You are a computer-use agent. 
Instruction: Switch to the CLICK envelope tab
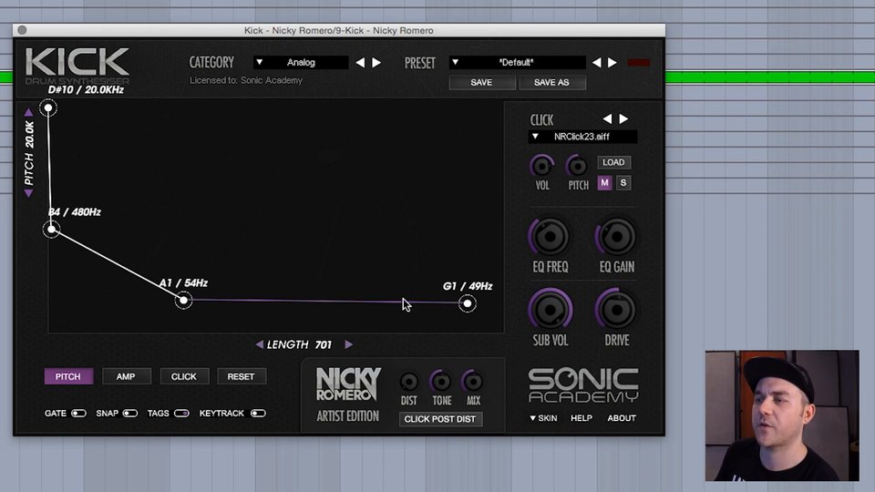(x=184, y=376)
